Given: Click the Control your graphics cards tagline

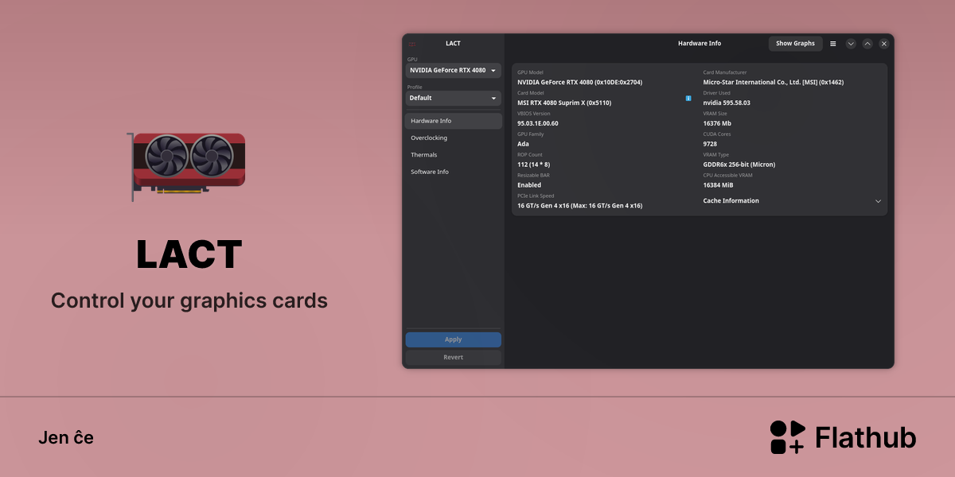Looking at the screenshot, I should tap(189, 301).
